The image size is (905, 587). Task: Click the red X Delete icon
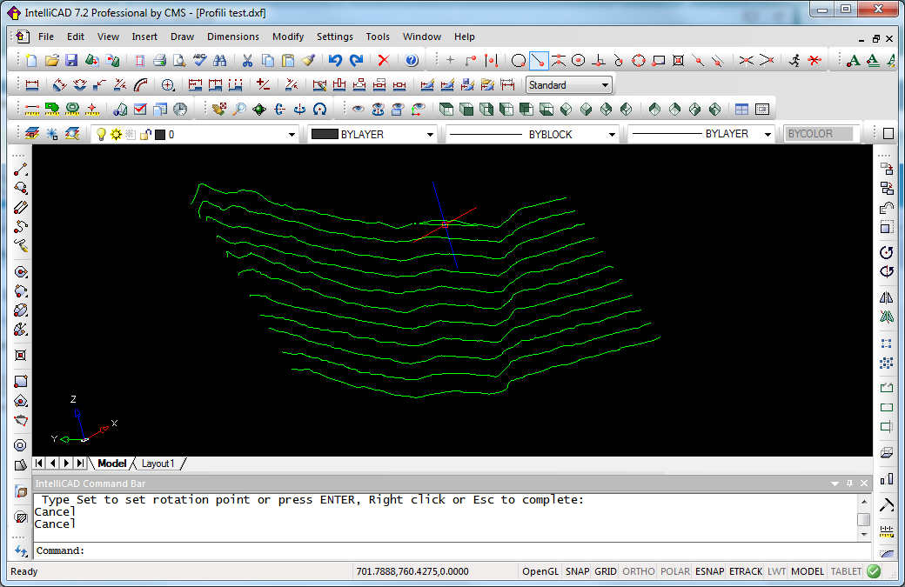click(383, 60)
